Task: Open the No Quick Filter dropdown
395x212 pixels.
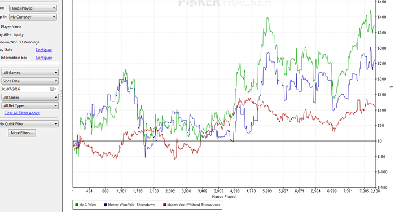Action: [x=29, y=124]
